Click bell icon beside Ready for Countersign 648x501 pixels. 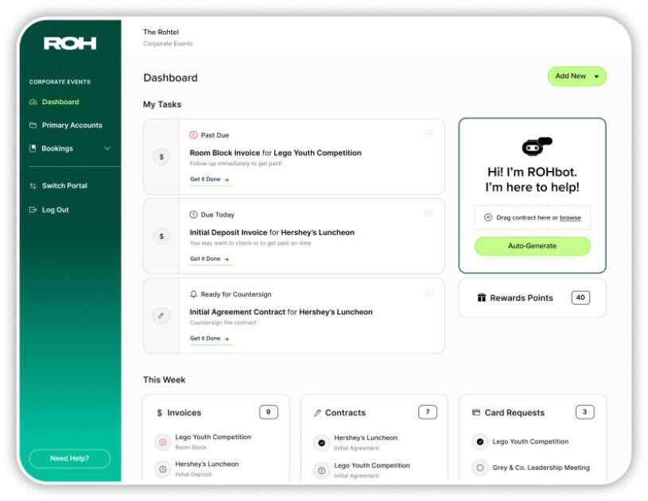tap(193, 294)
